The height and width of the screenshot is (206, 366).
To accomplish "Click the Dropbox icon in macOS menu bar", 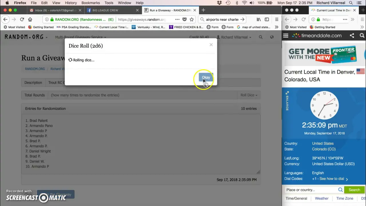I will (219, 3).
